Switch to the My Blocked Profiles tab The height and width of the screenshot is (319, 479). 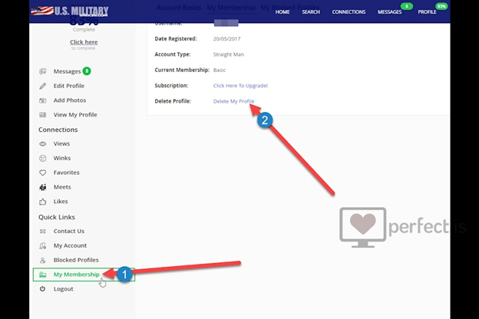click(290, 8)
